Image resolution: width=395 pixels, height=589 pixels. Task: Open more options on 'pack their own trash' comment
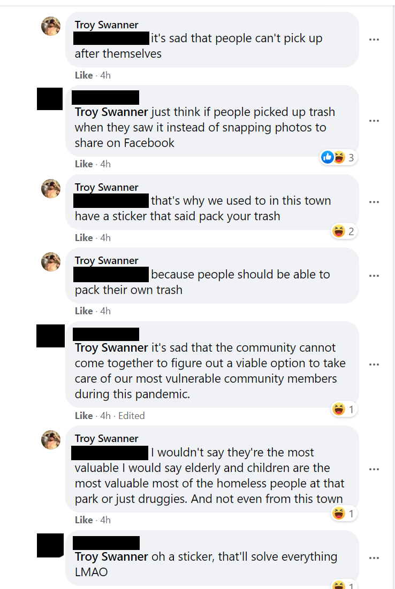374,276
